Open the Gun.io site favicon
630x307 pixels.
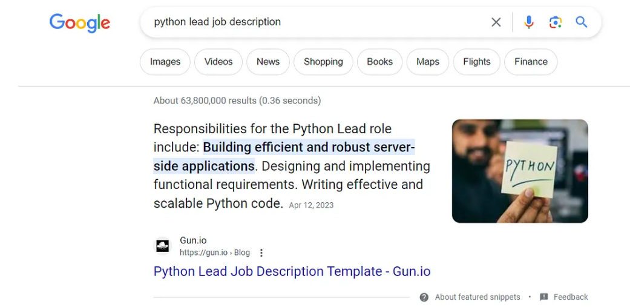(163, 246)
